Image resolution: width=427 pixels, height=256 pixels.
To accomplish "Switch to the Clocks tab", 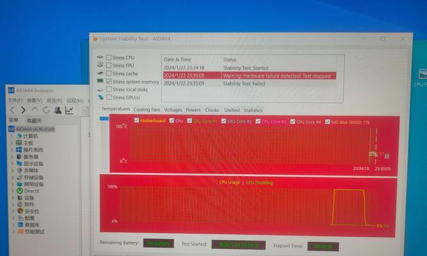I will click(212, 110).
